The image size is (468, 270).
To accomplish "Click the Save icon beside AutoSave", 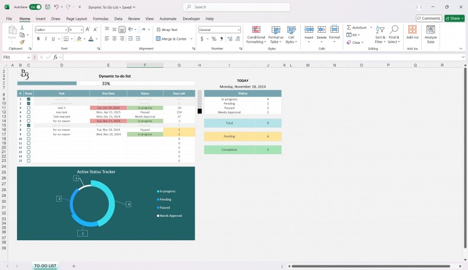I will (x=47, y=7).
